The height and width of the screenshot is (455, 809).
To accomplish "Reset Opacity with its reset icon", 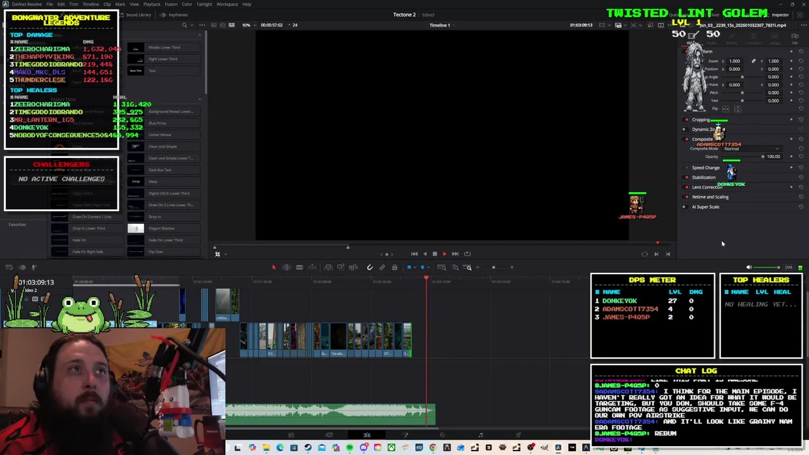I will [x=801, y=156].
